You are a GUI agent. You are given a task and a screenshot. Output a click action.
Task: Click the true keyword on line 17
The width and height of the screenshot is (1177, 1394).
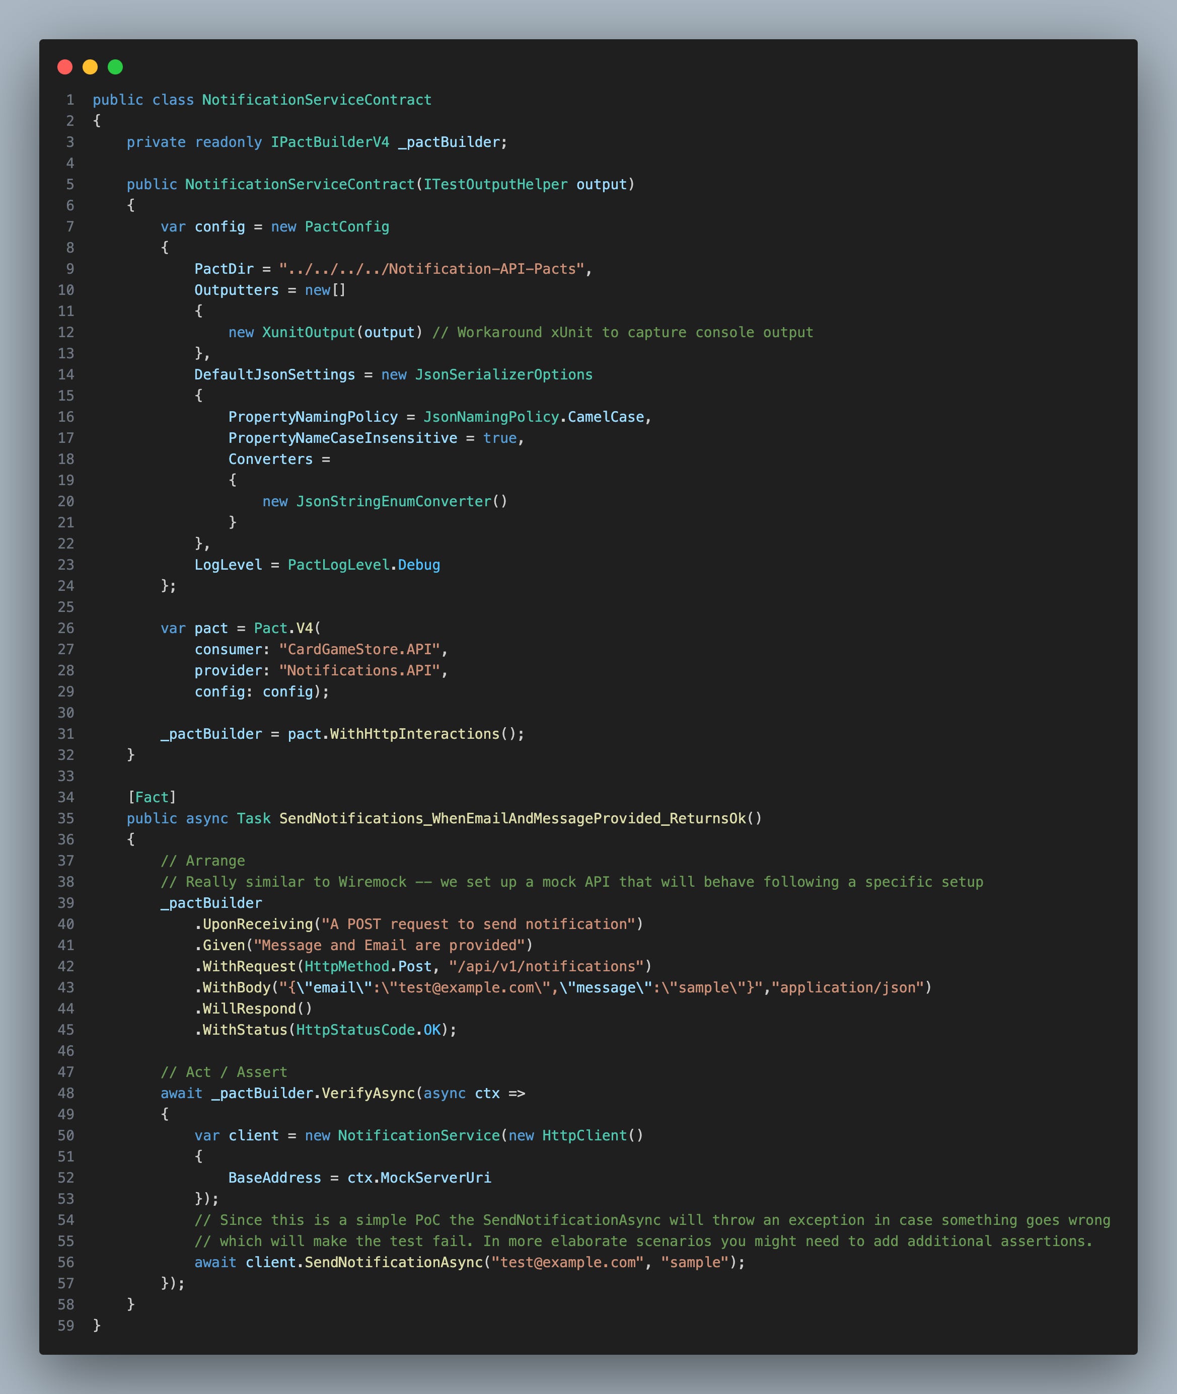(500, 438)
